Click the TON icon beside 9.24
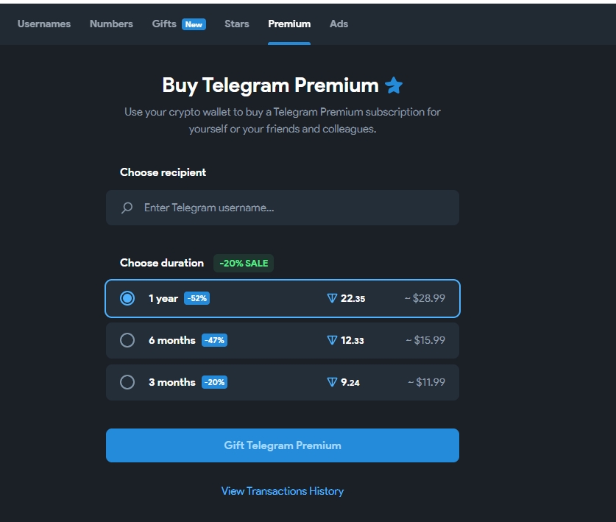The height and width of the screenshot is (522, 616). [332, 382]
